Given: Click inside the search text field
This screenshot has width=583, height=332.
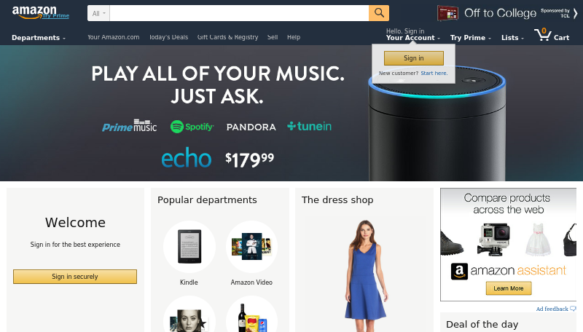Looking at the screenshot, I should pos(239,13).
